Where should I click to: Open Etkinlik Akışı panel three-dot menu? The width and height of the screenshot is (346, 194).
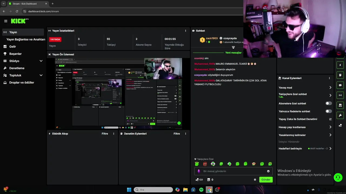click(x=114, y=134)
